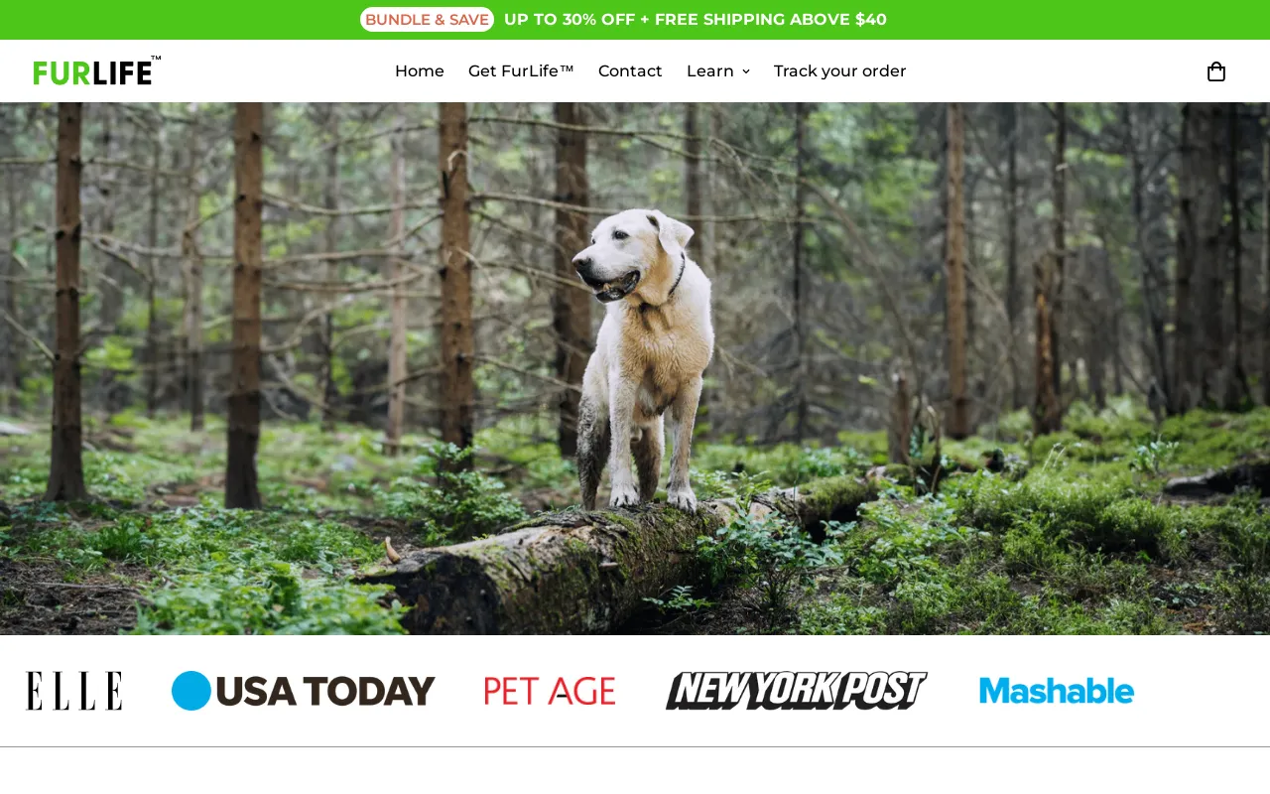Click the trademark symbol beside FurLife logo
Image resolution: width=1270 pixels, height=794 pixels.
pos(156,58)
